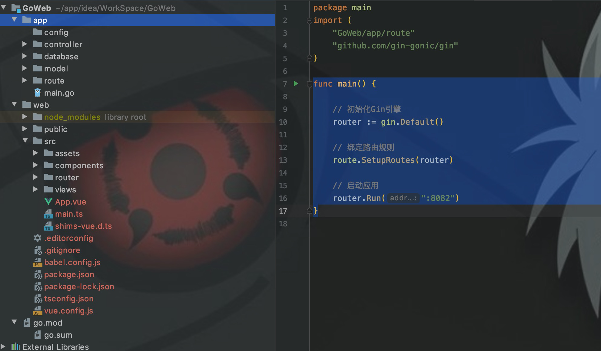
Task: Expand the node_modules folder arrow
Action: (x=25, y=117)
